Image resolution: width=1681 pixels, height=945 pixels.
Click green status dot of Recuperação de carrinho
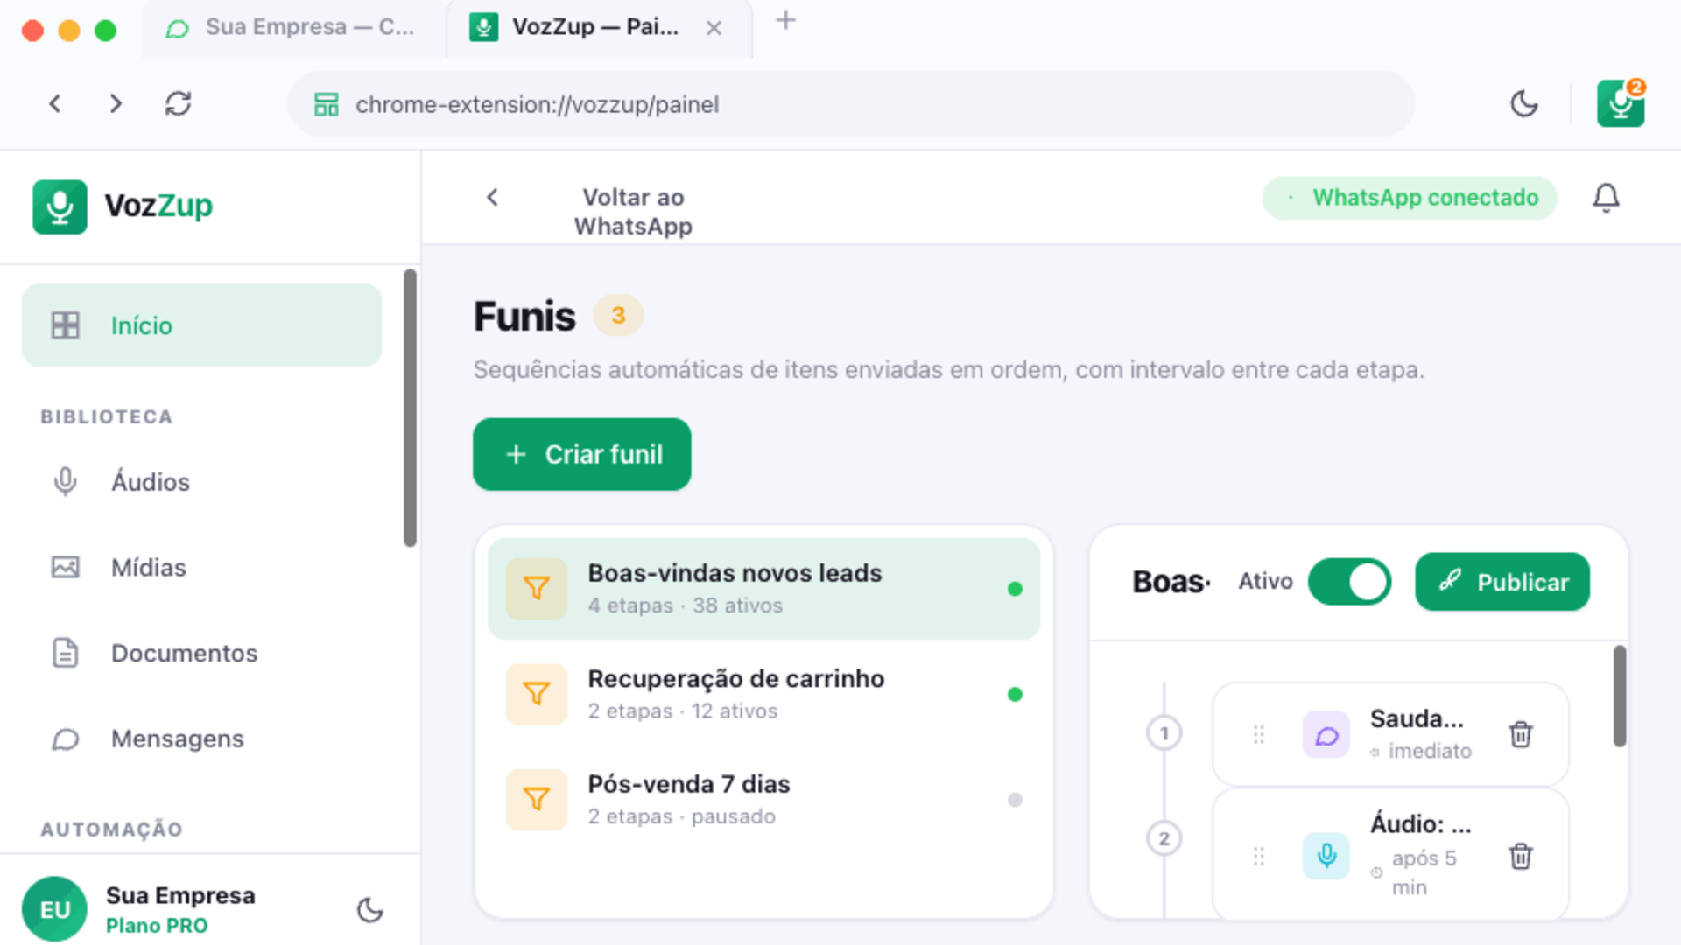pos(1015,694)
